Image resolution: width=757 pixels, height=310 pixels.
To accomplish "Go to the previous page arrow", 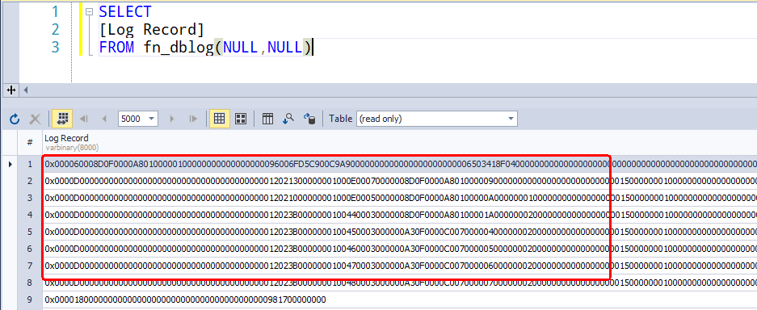I will click(103, 119).
